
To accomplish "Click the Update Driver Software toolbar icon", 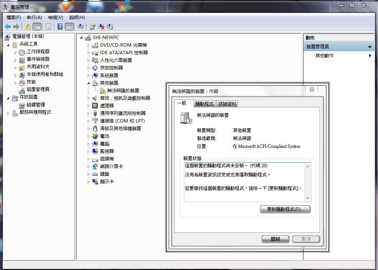I will [93, 27].
